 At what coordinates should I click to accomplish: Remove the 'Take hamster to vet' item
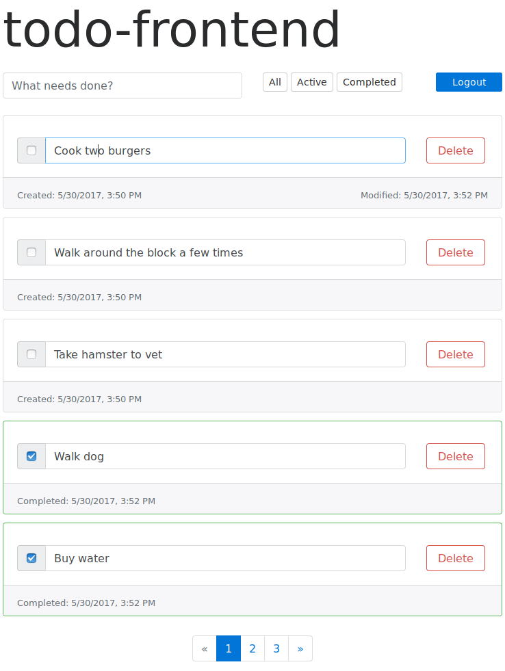click(456, 354)
